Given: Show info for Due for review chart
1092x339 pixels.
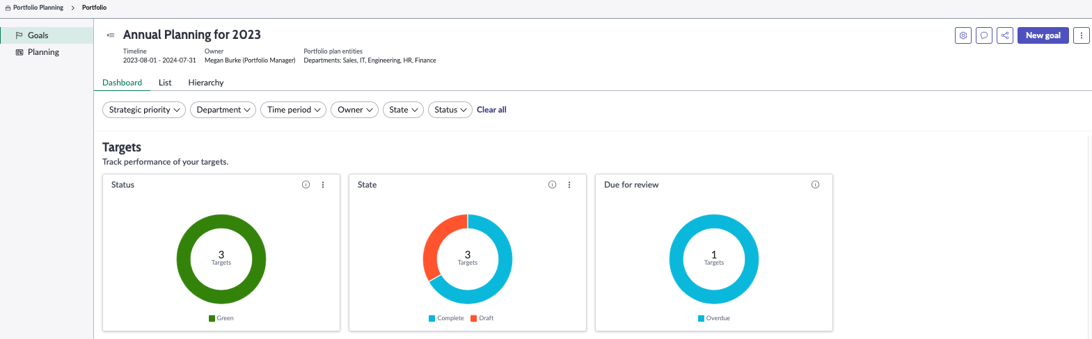Looking at the screenshot, I should 815,185.
